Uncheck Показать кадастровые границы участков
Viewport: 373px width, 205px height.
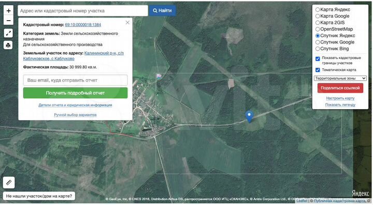pyautogui.click(x=318, y=58)
